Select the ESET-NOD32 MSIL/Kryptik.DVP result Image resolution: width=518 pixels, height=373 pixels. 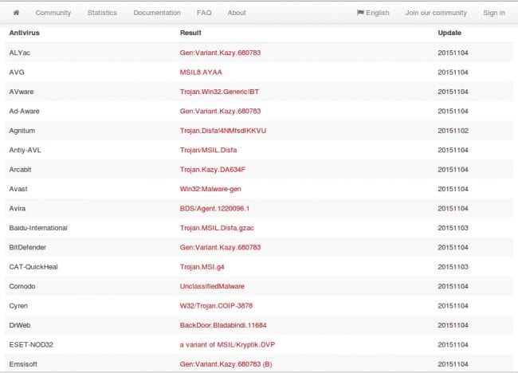tap(227, 344)
